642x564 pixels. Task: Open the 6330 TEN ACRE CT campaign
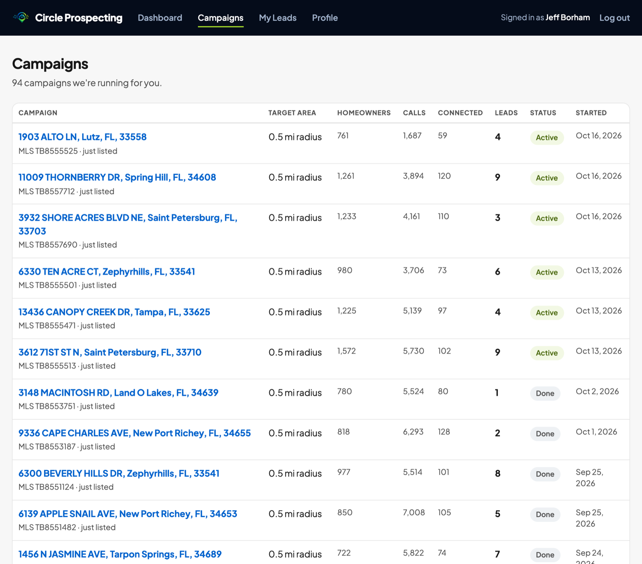pos(107,271)
